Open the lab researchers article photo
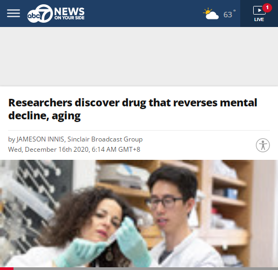 coord(139,214)
